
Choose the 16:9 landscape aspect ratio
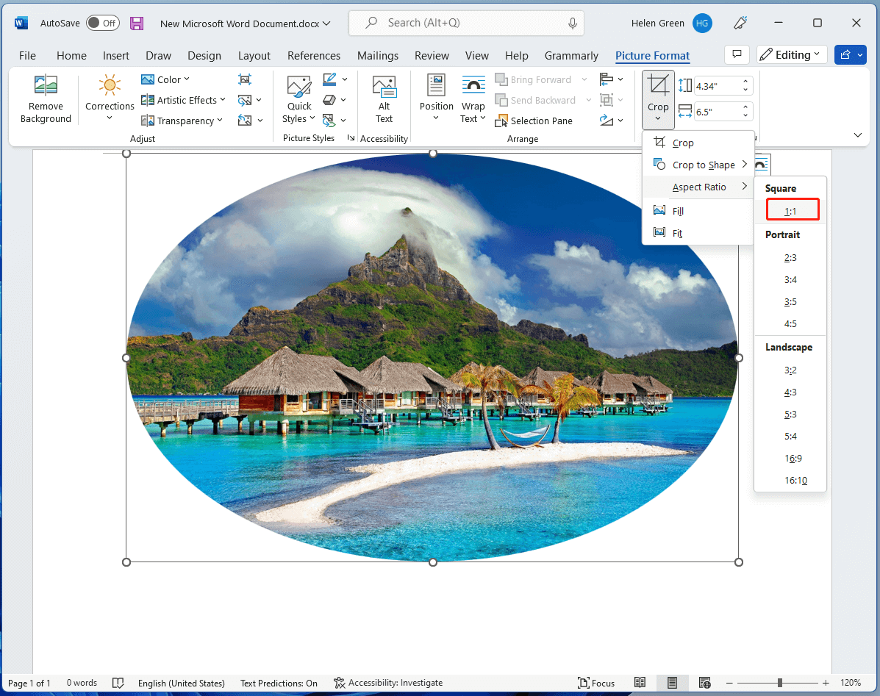(x=793, y=458)
